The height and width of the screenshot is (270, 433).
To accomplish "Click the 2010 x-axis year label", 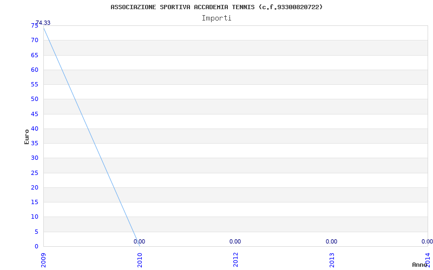I will tap(140, 260).
